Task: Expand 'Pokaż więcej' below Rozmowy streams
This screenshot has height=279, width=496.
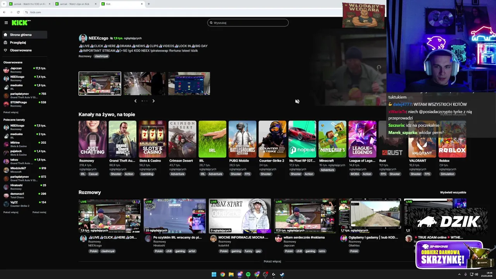Action: click(x=272, y=262)
